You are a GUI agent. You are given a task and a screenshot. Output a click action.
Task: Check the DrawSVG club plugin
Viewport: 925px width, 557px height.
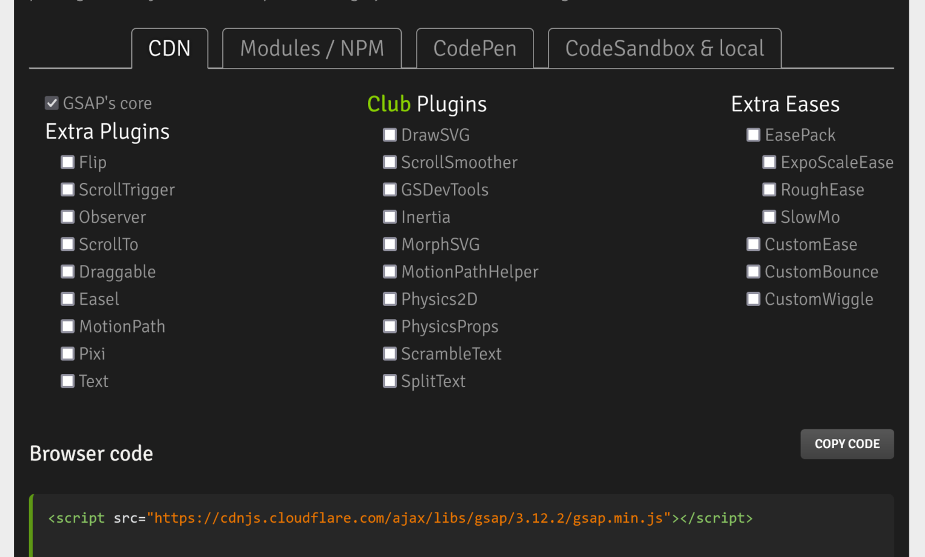point(390,135)
